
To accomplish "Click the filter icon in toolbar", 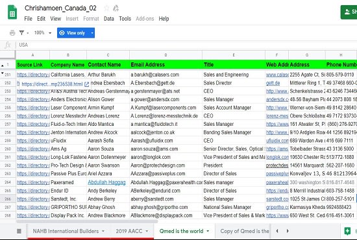I will 21,33.
